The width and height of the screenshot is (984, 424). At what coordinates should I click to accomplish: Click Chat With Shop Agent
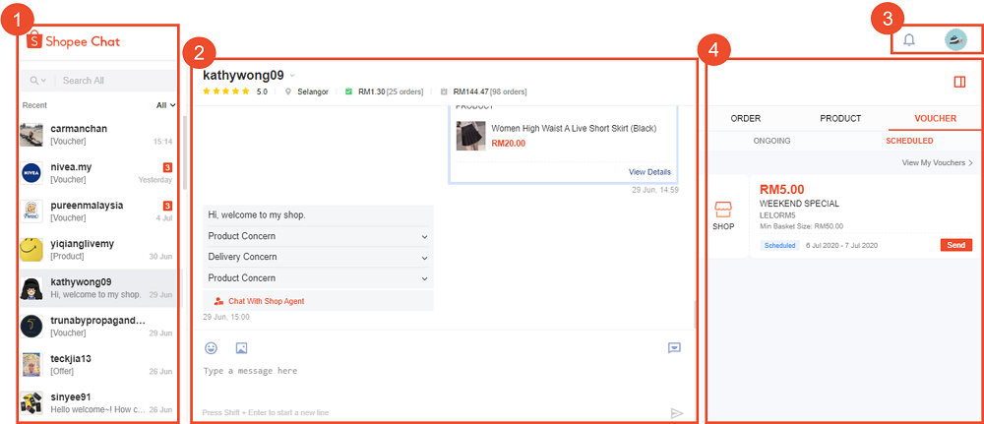260,300
